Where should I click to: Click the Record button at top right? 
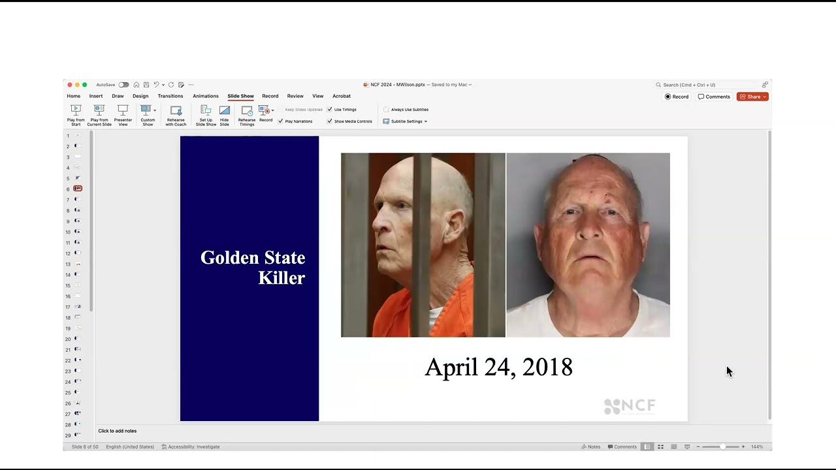point(677,97)
